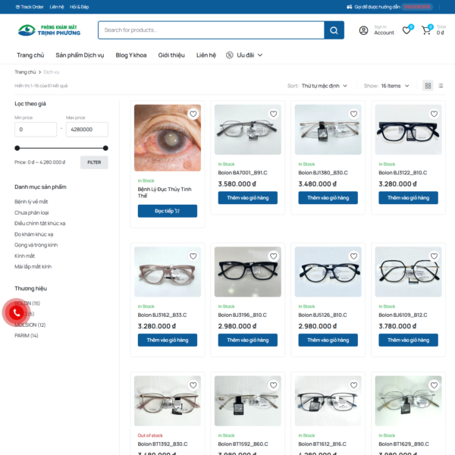The width and height of the screenshot is (455, 455).
Task: Click the red phone call bubble
Action: coord(16,312)
